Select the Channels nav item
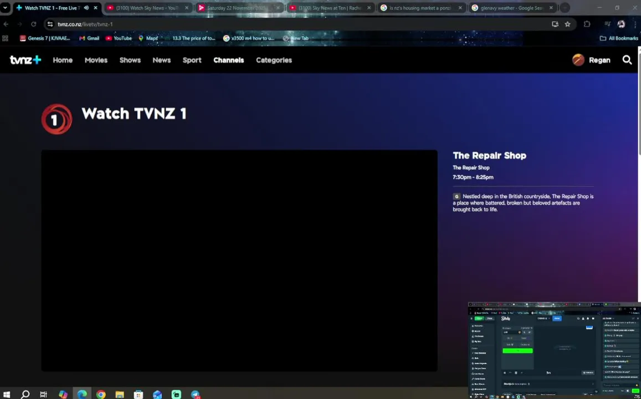This screenshot has height=399, width=641. click(x=228, y=60)
